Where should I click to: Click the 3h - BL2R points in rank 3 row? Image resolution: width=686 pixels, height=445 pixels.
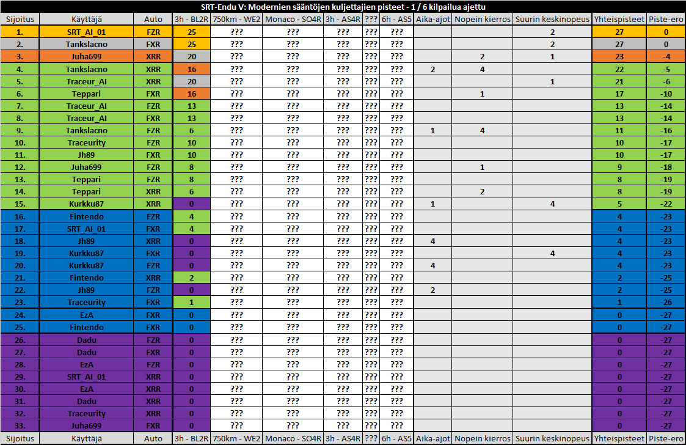tap(191, 56)
